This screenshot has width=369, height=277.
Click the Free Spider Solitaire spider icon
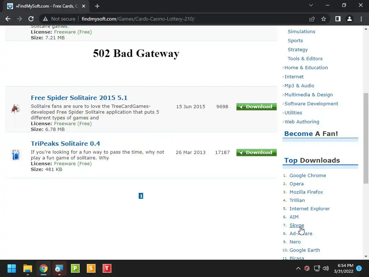(15, 109)
